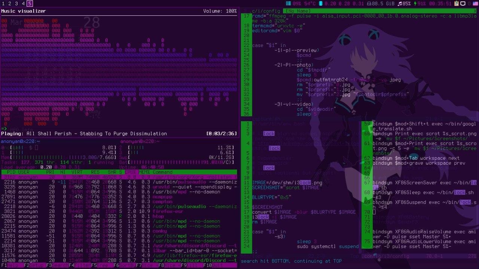Select the active workspace 5 button
479x269 pixels.
point(30,3)
